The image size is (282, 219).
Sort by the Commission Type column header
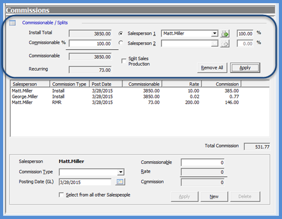tap(70, 84)
